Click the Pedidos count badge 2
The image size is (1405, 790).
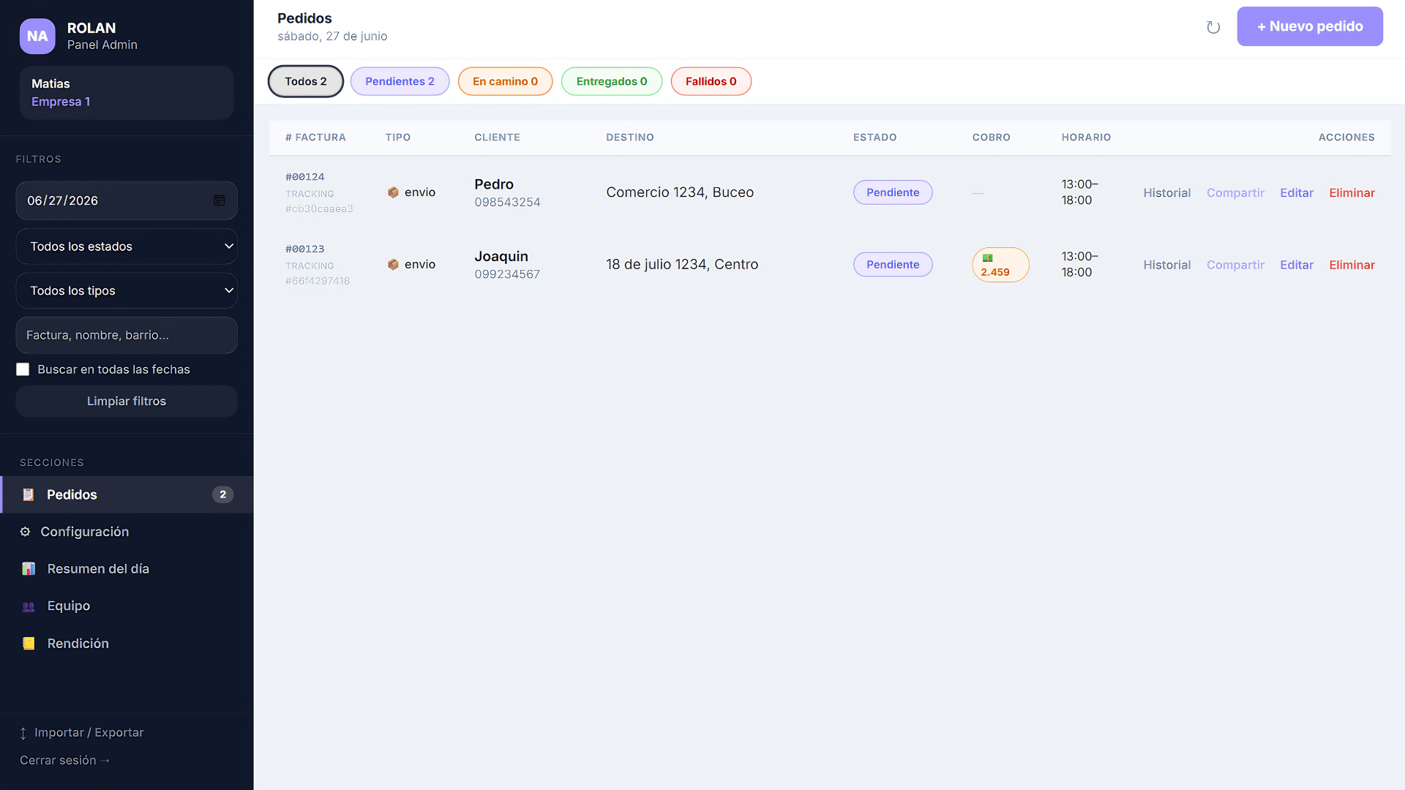point(222,494)
